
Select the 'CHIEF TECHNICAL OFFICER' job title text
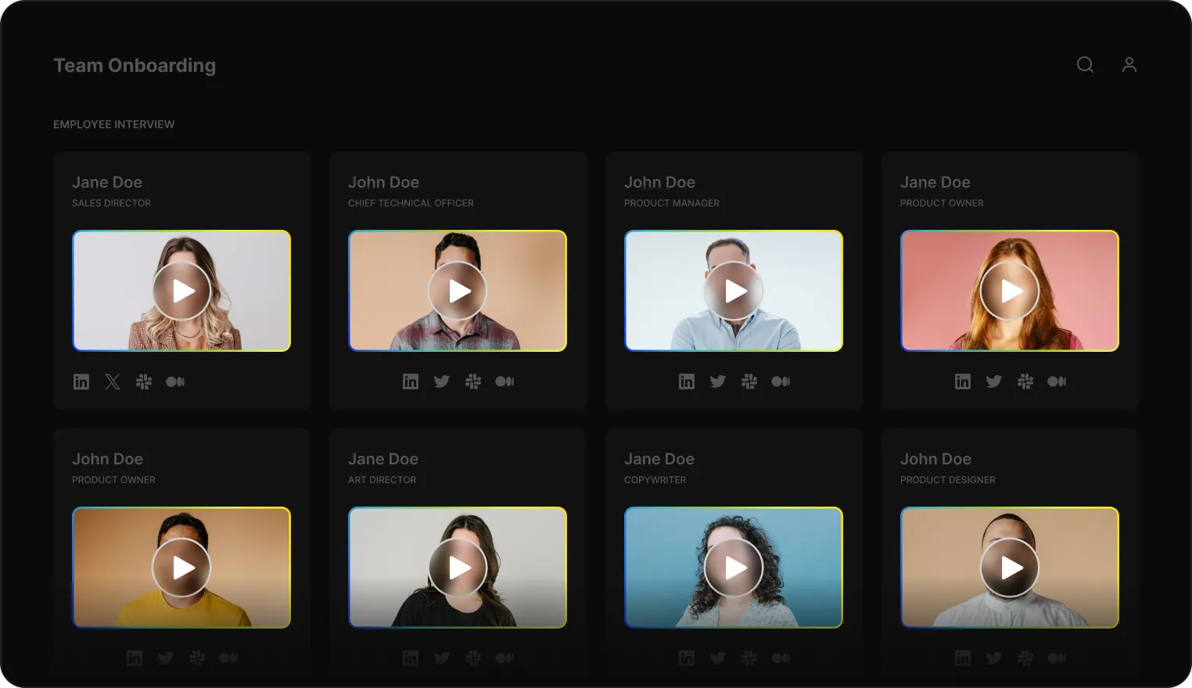coord(411,203)
